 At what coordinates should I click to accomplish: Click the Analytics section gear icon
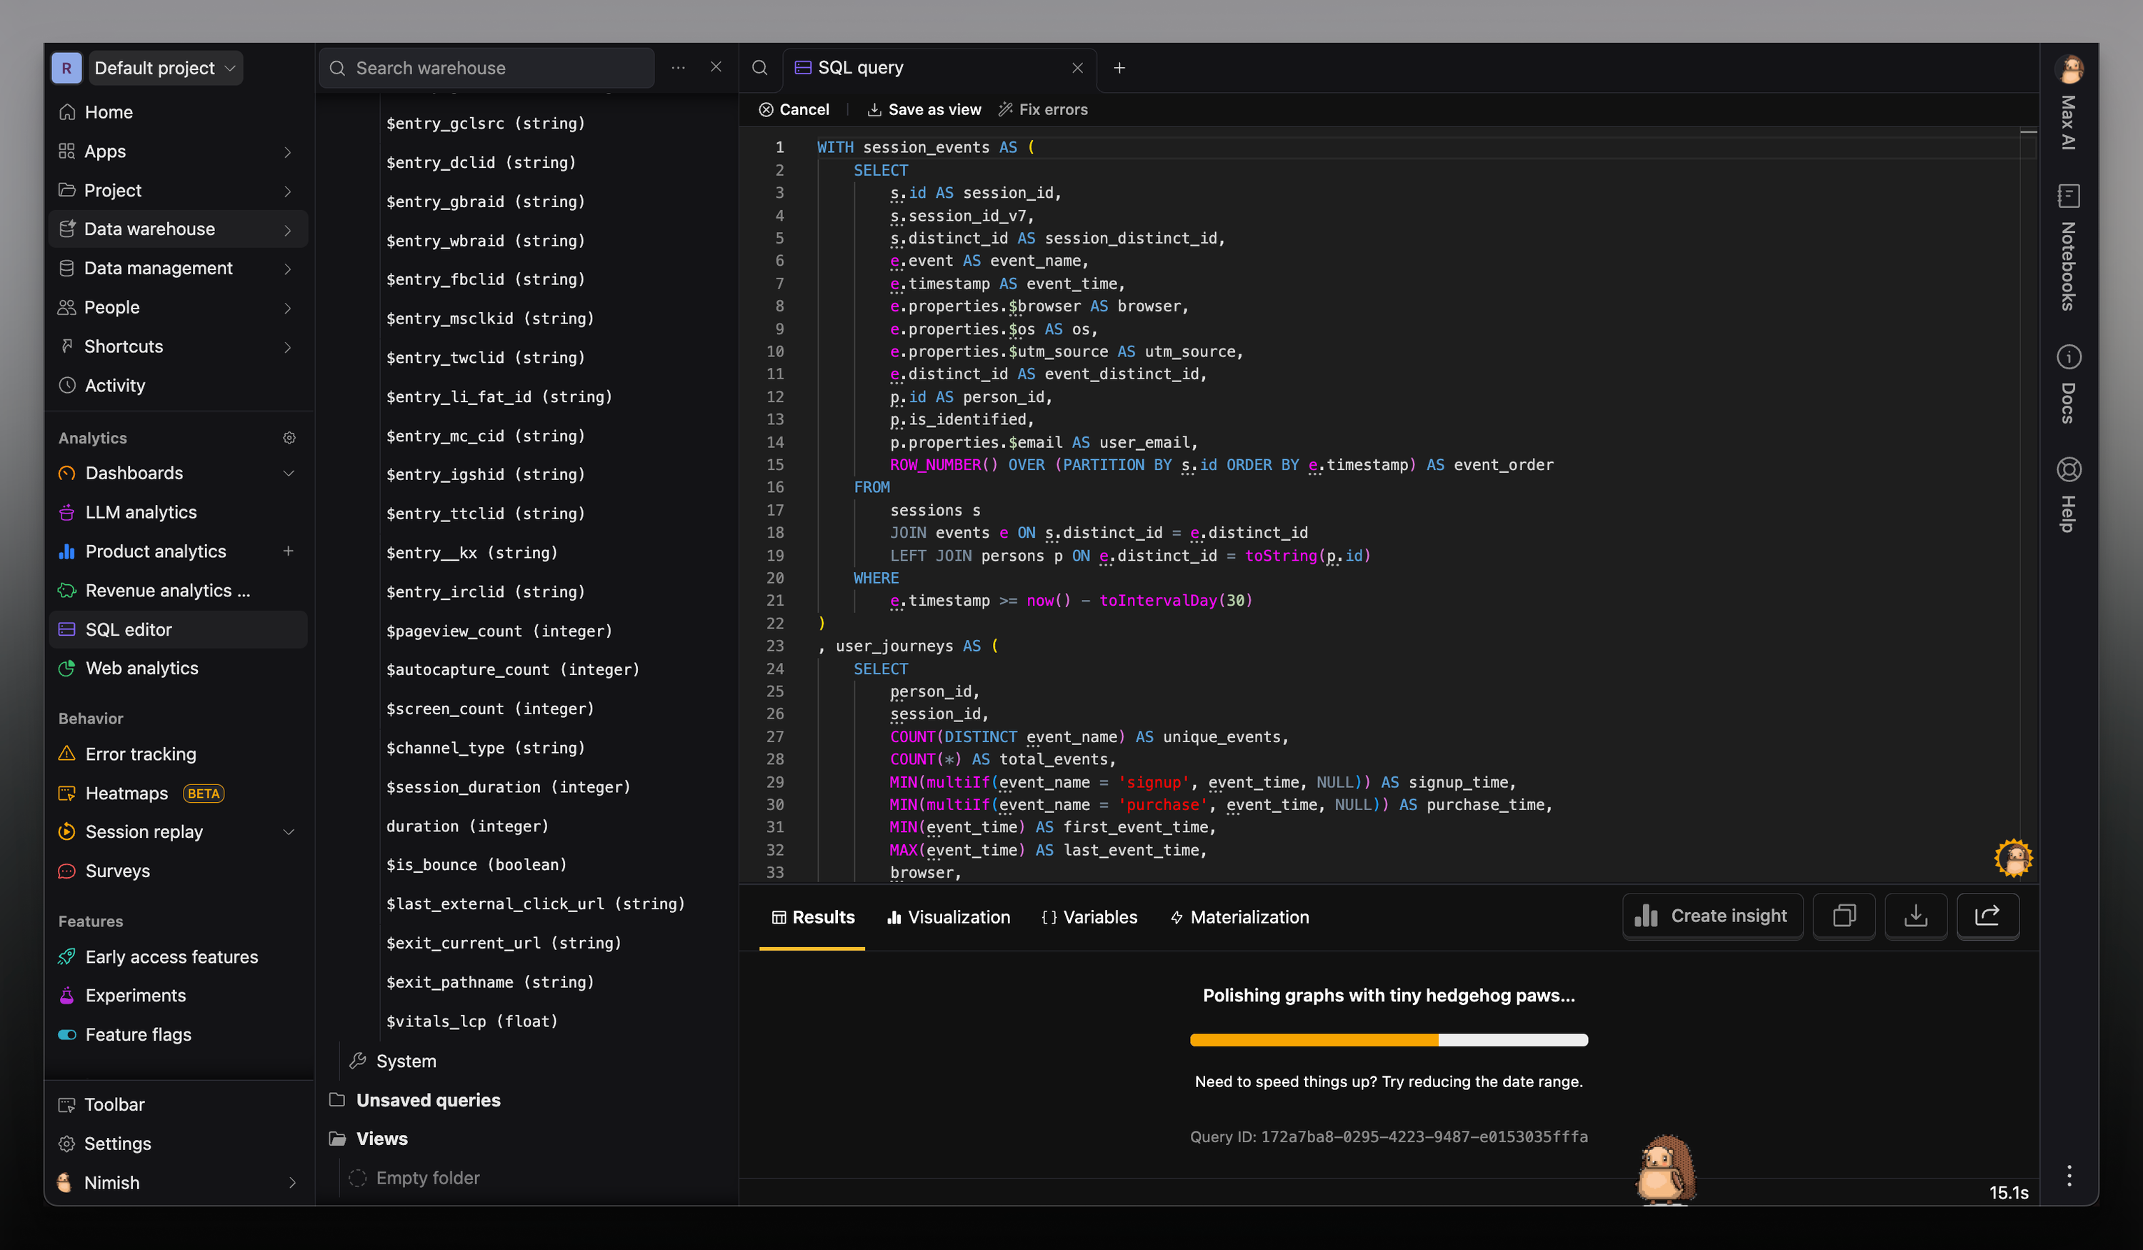click(x=289, y=438)
